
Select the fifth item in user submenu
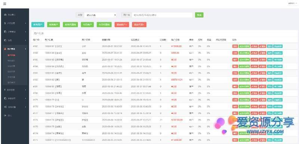[11, 77]
